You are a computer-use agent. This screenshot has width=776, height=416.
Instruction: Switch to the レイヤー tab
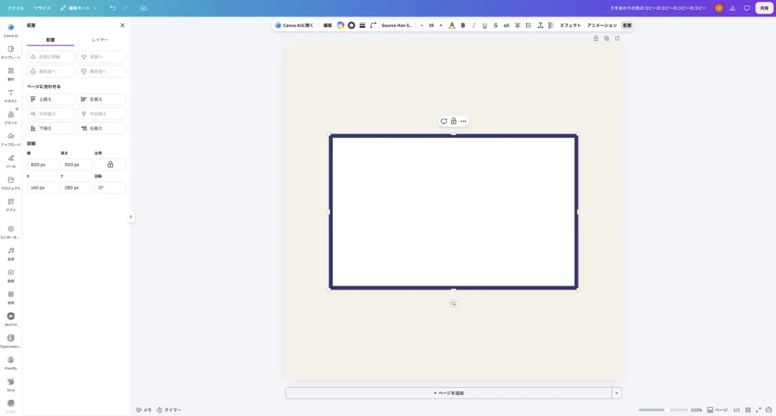pyautogui.click(x=100, y=39)
